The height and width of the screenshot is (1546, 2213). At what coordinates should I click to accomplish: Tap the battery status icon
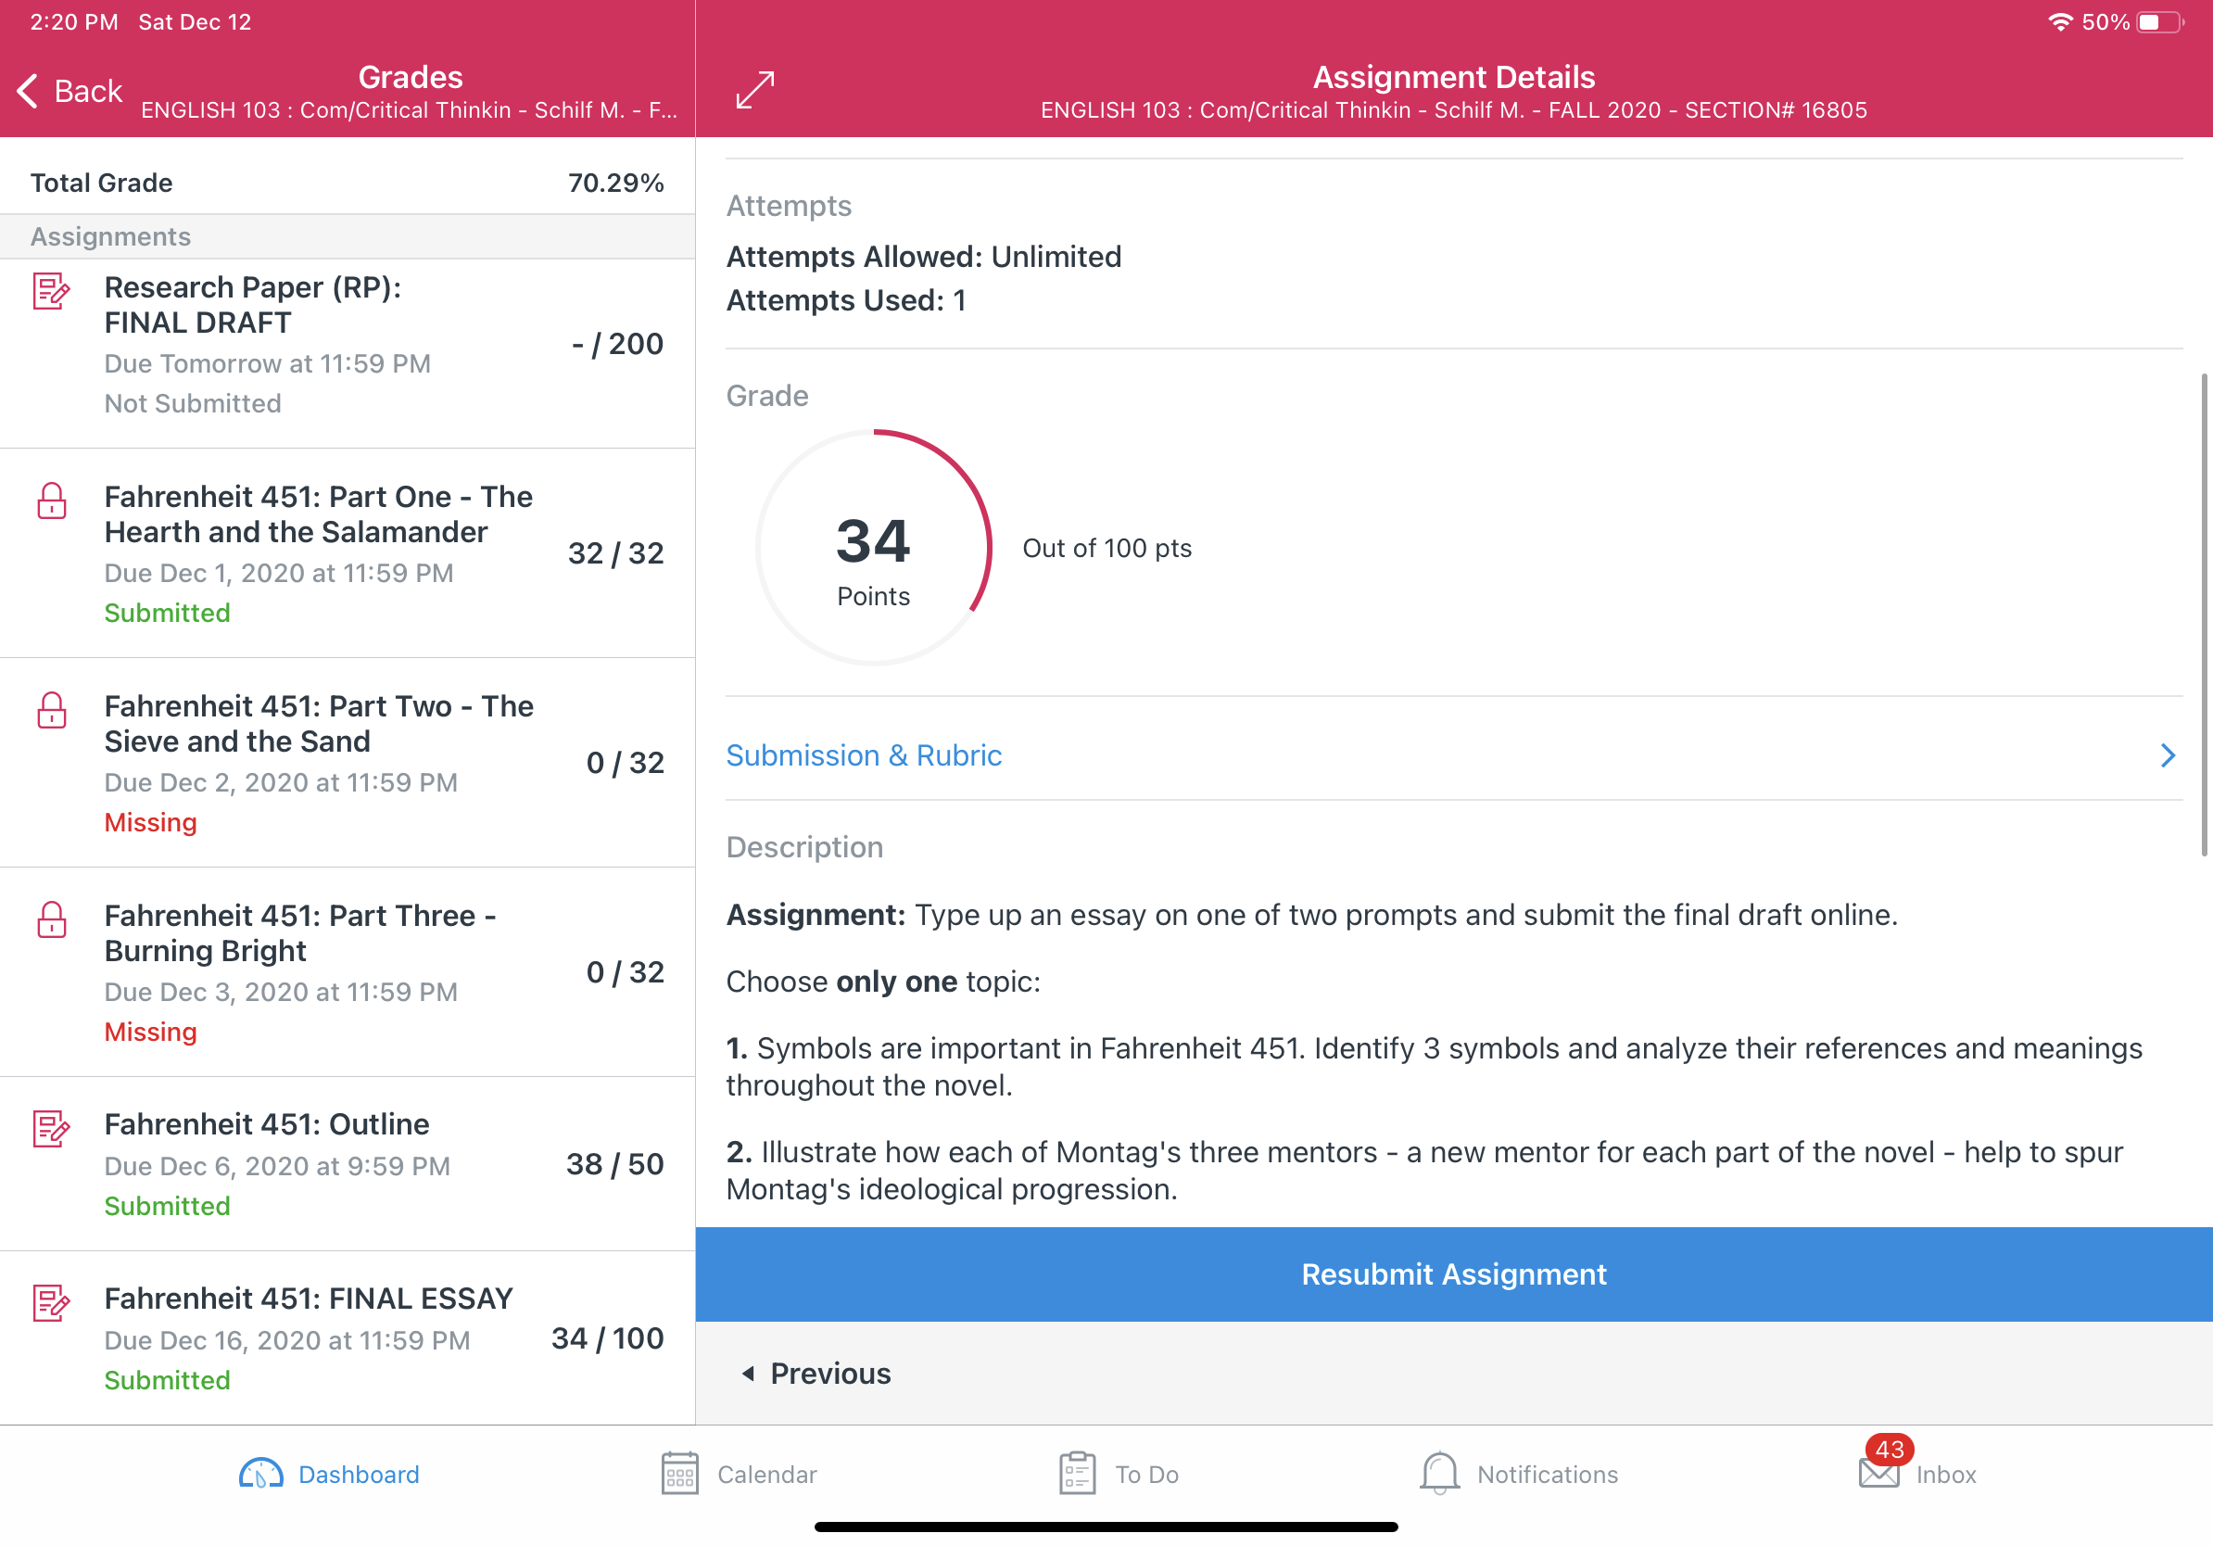(x=2159, y=21)
